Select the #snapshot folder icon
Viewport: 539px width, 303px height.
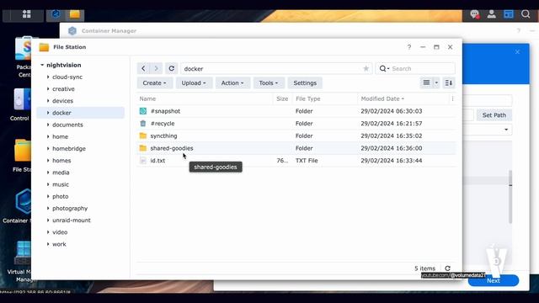(143, 111)
